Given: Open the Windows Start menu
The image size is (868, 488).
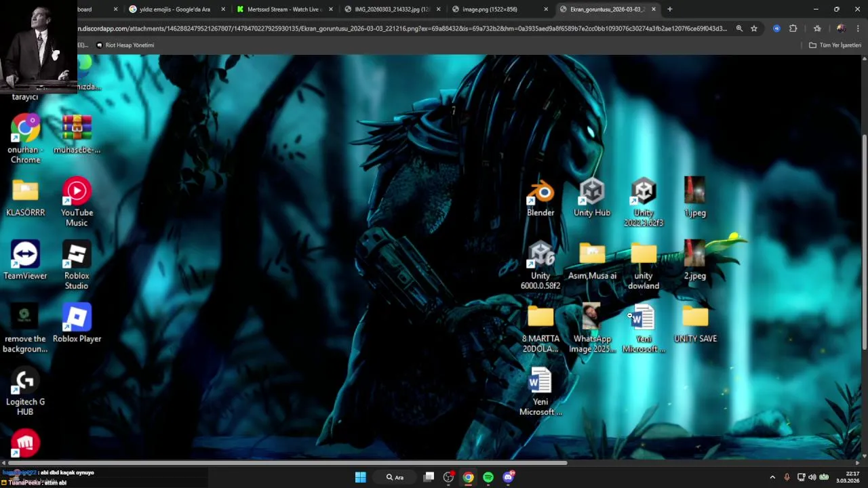Looking at the screenshot, I should click(361, 477).
